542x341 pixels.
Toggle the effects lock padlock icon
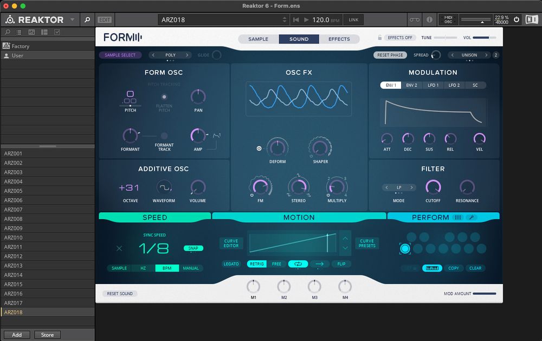click(x=379, y=38)
